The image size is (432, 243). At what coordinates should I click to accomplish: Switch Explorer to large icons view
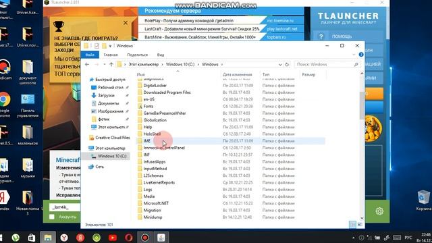point(360,225)
